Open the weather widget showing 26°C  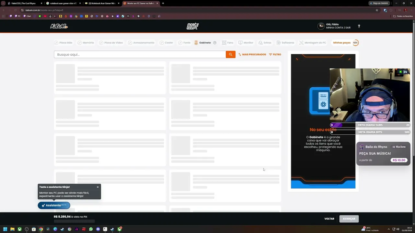(370, 229)
